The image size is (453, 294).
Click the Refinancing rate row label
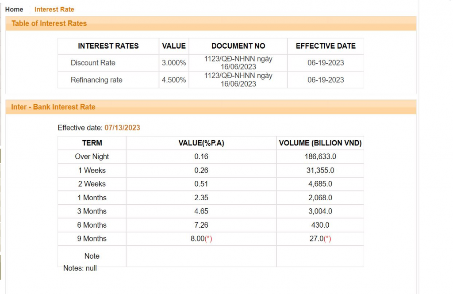[x=96, y=80]
